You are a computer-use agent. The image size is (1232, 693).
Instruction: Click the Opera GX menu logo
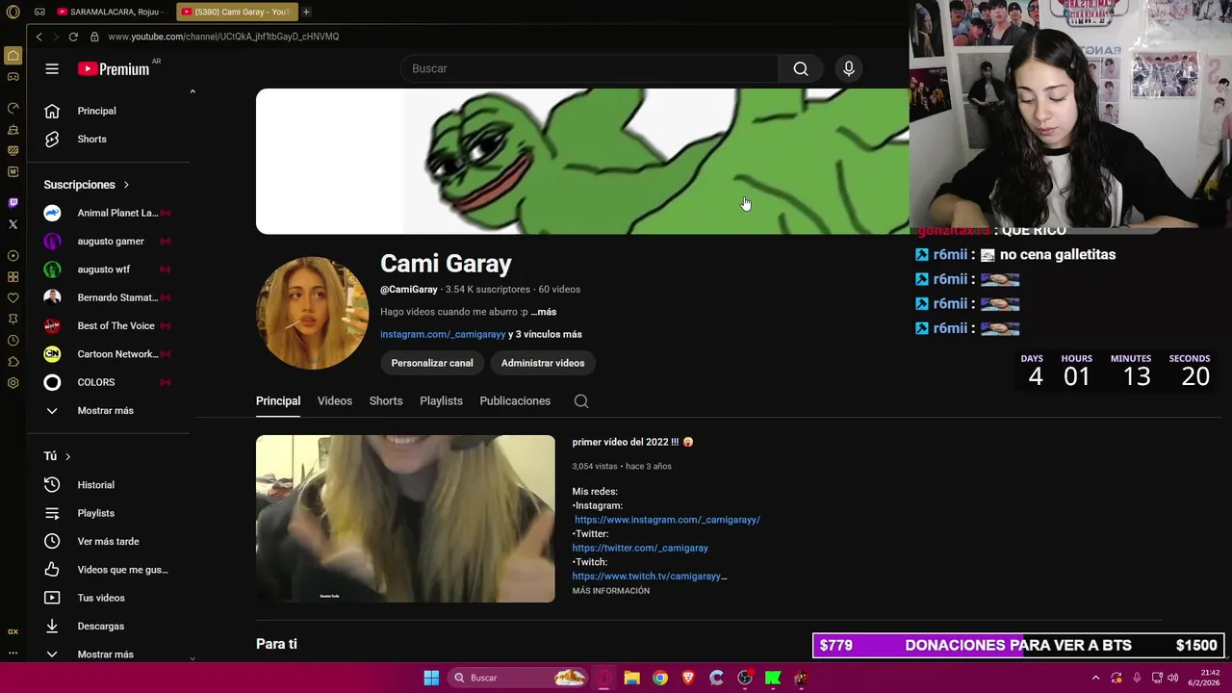13,12
